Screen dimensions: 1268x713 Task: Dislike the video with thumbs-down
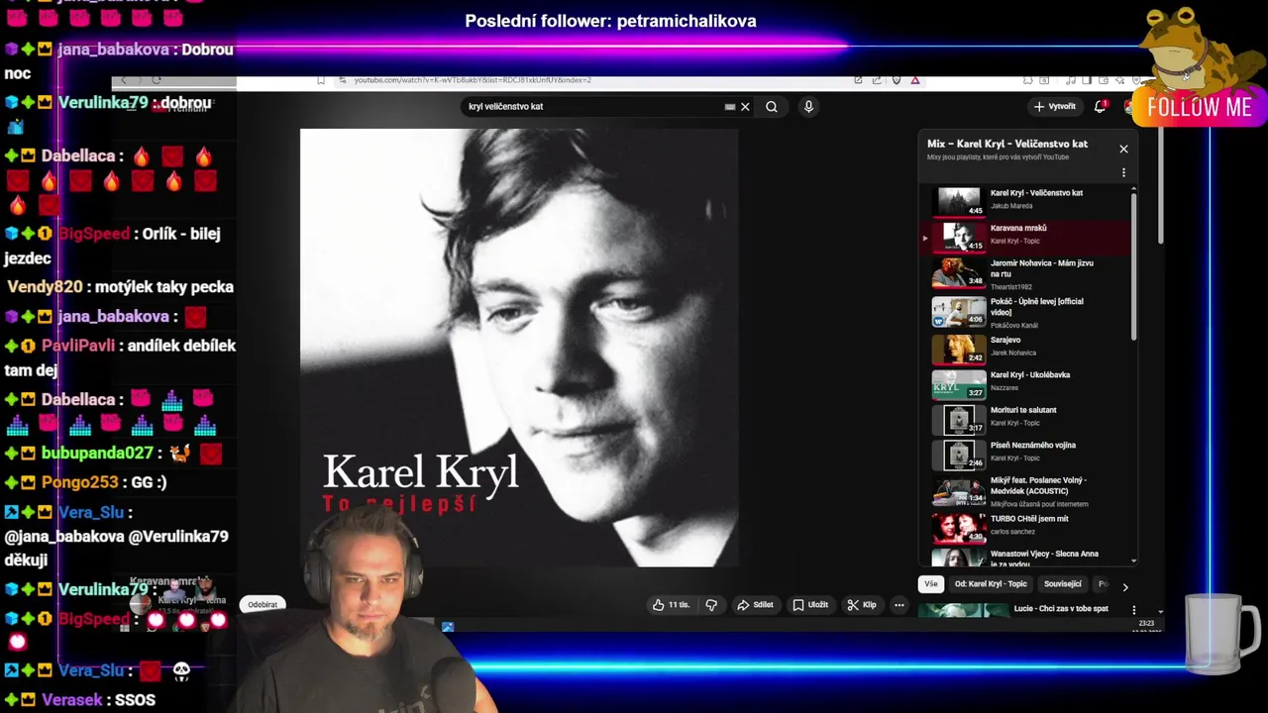(711, 605)
